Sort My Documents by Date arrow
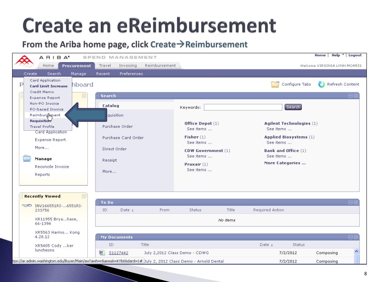The width and height of the screenshot is (376, 282). 272,245
